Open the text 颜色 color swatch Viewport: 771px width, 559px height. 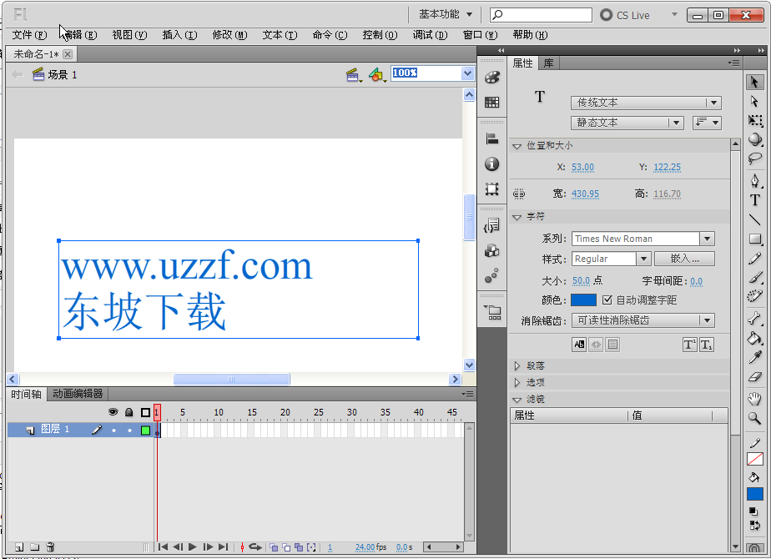coord(584,298)
